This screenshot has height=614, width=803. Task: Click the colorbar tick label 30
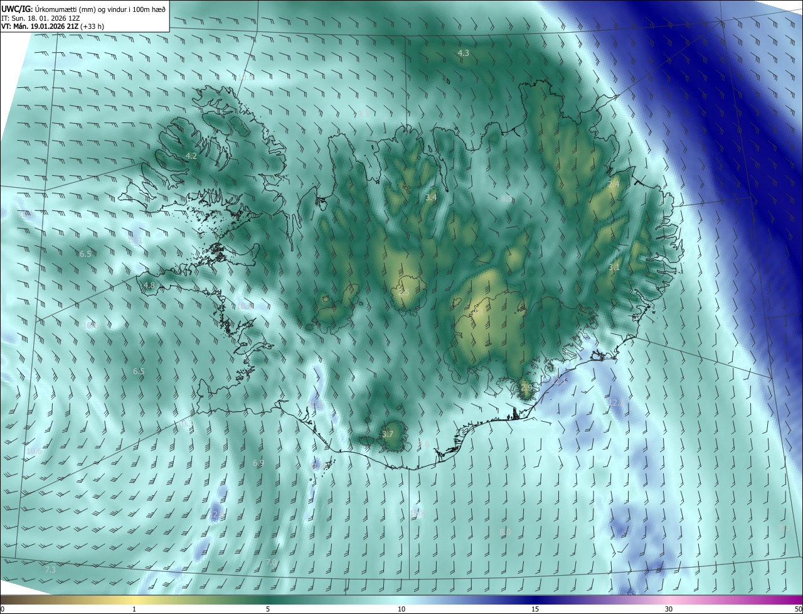(669, 609)
